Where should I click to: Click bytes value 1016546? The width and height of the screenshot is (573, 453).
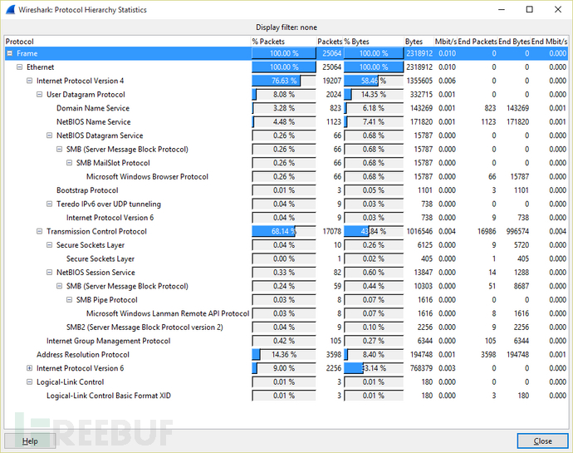point(419,231)
